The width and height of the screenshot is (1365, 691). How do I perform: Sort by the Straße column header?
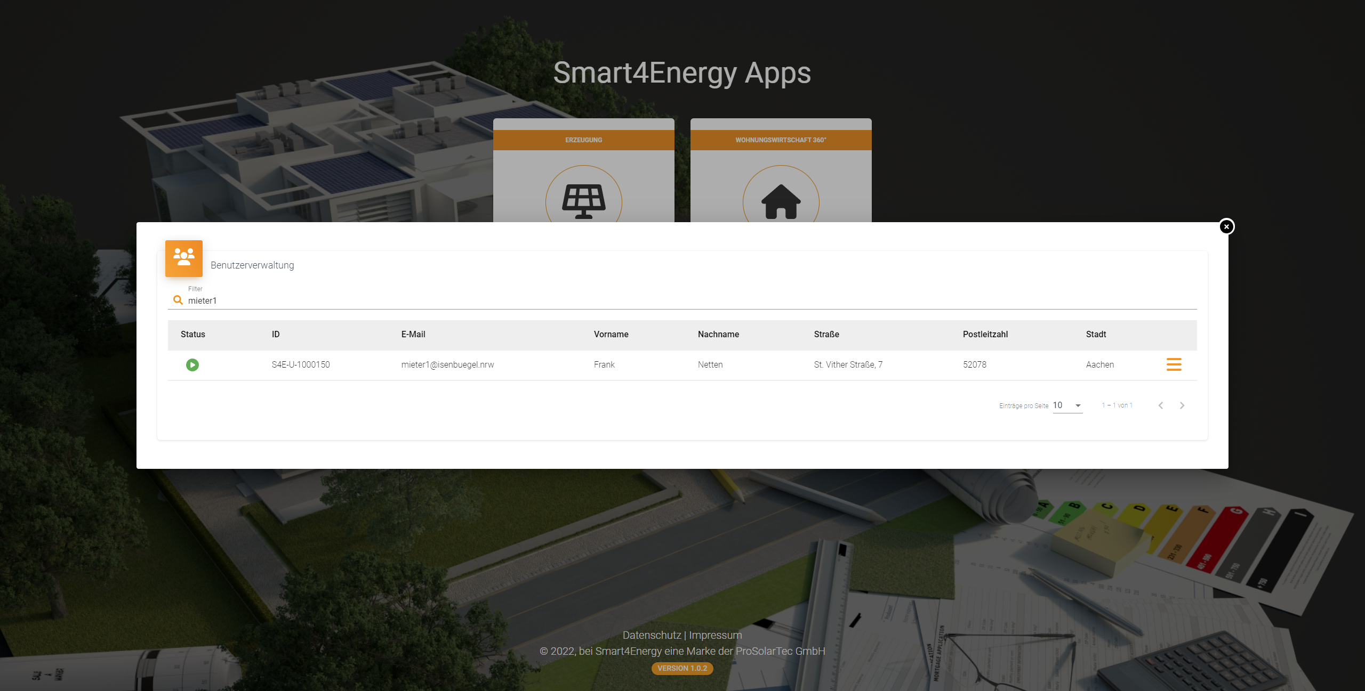(826, 335)
